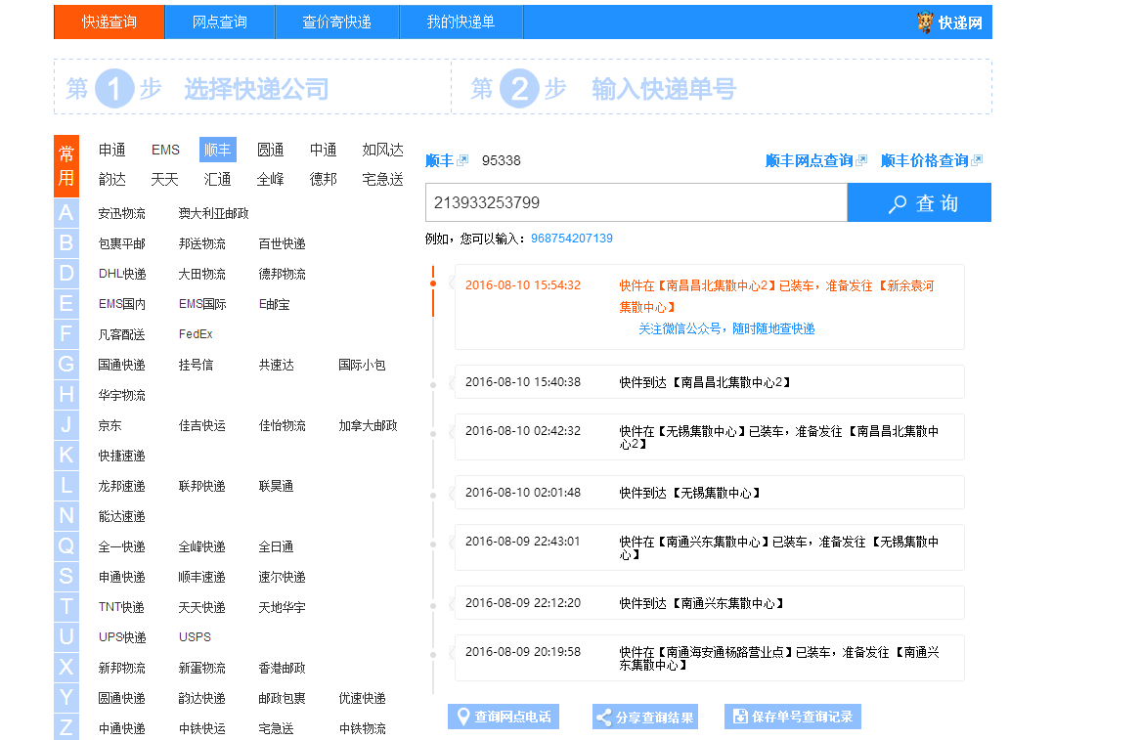Image resolution: width=1141 pixels, height=740 pixels.
Task: Select 德邦 from common couriers
Action: tap(323, 179)
